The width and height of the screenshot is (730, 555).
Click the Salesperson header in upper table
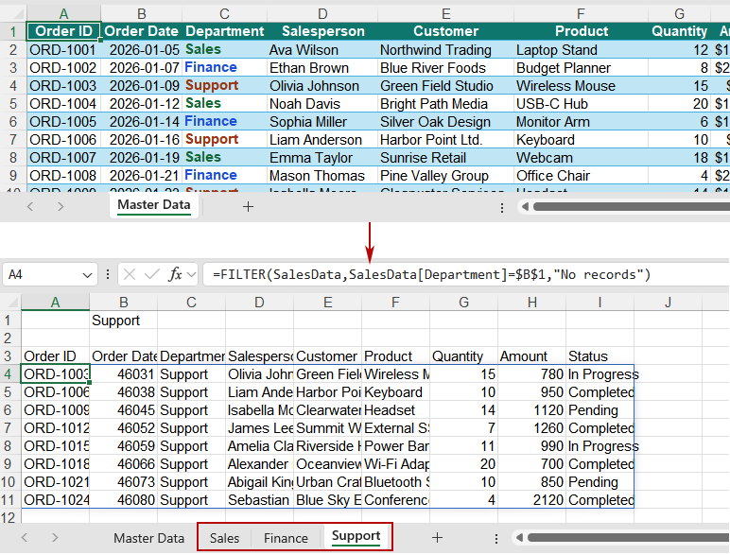tap(322, 31)
